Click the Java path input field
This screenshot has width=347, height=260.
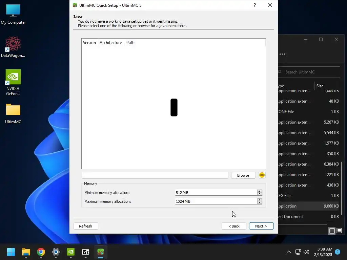[x=155, y=175]
